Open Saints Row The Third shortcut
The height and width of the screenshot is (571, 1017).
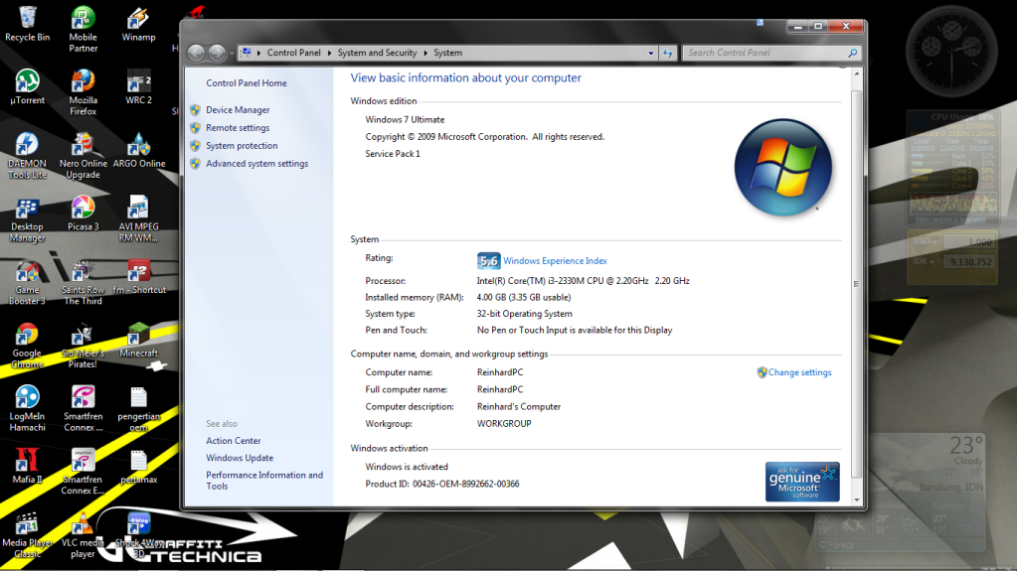click(x=84, y=282)
